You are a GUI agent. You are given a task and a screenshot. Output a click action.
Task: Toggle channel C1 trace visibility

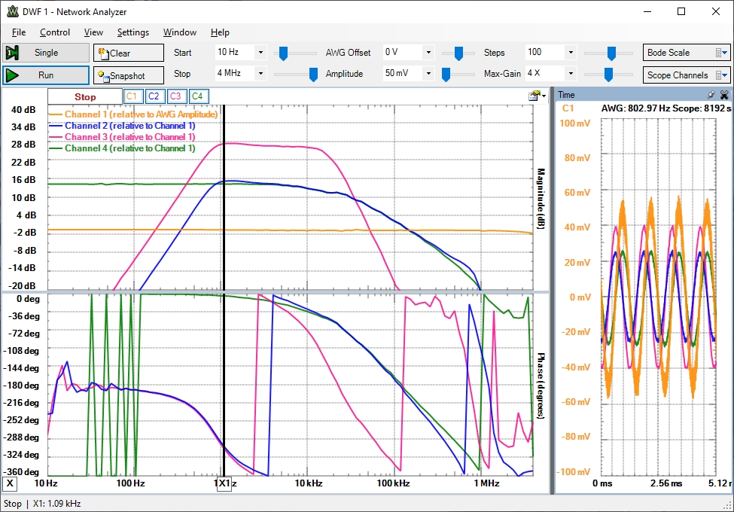coord(132,96)
